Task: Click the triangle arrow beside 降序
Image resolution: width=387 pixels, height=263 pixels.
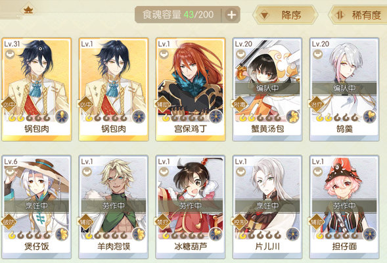Action: 264,16
